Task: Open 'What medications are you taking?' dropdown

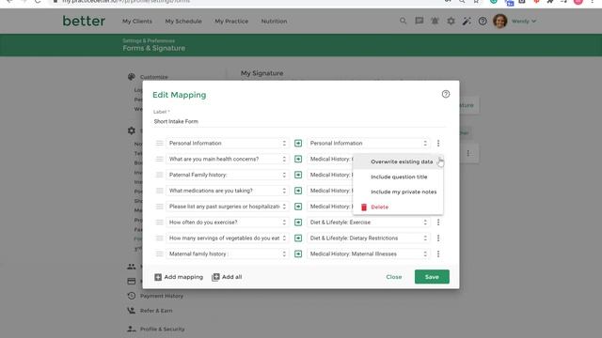Action: point(228,191)
